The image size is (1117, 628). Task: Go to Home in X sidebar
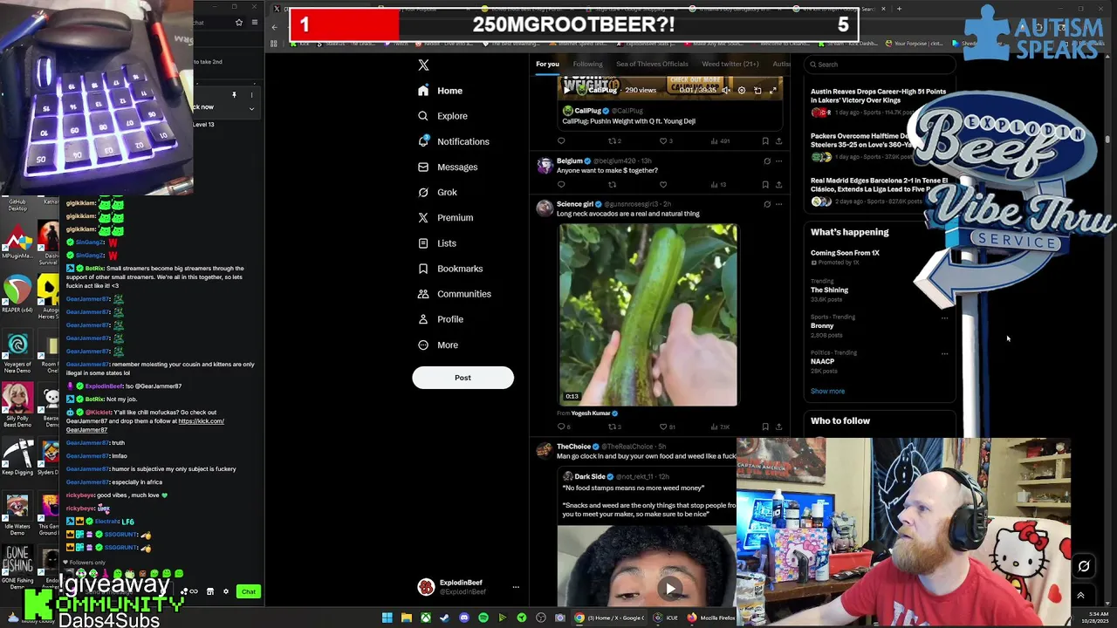(x=441, y=91)
